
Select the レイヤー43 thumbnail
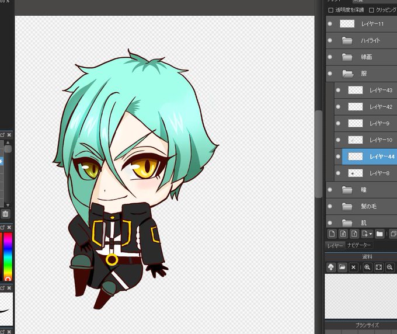pyautogui.click(x=355, y=90)
